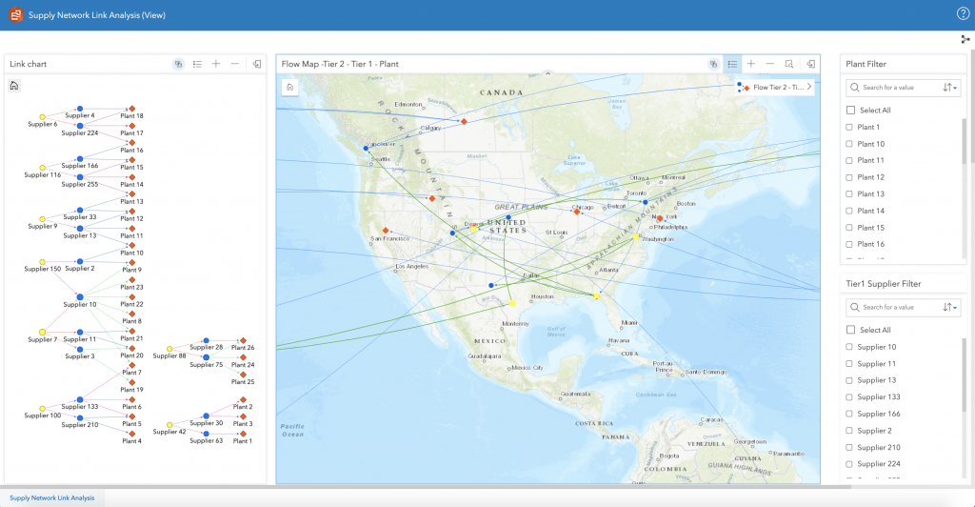Click Supply Network Link Analysis (View) title
This screenshot has height=507, width=975.
tap(97, 15)
